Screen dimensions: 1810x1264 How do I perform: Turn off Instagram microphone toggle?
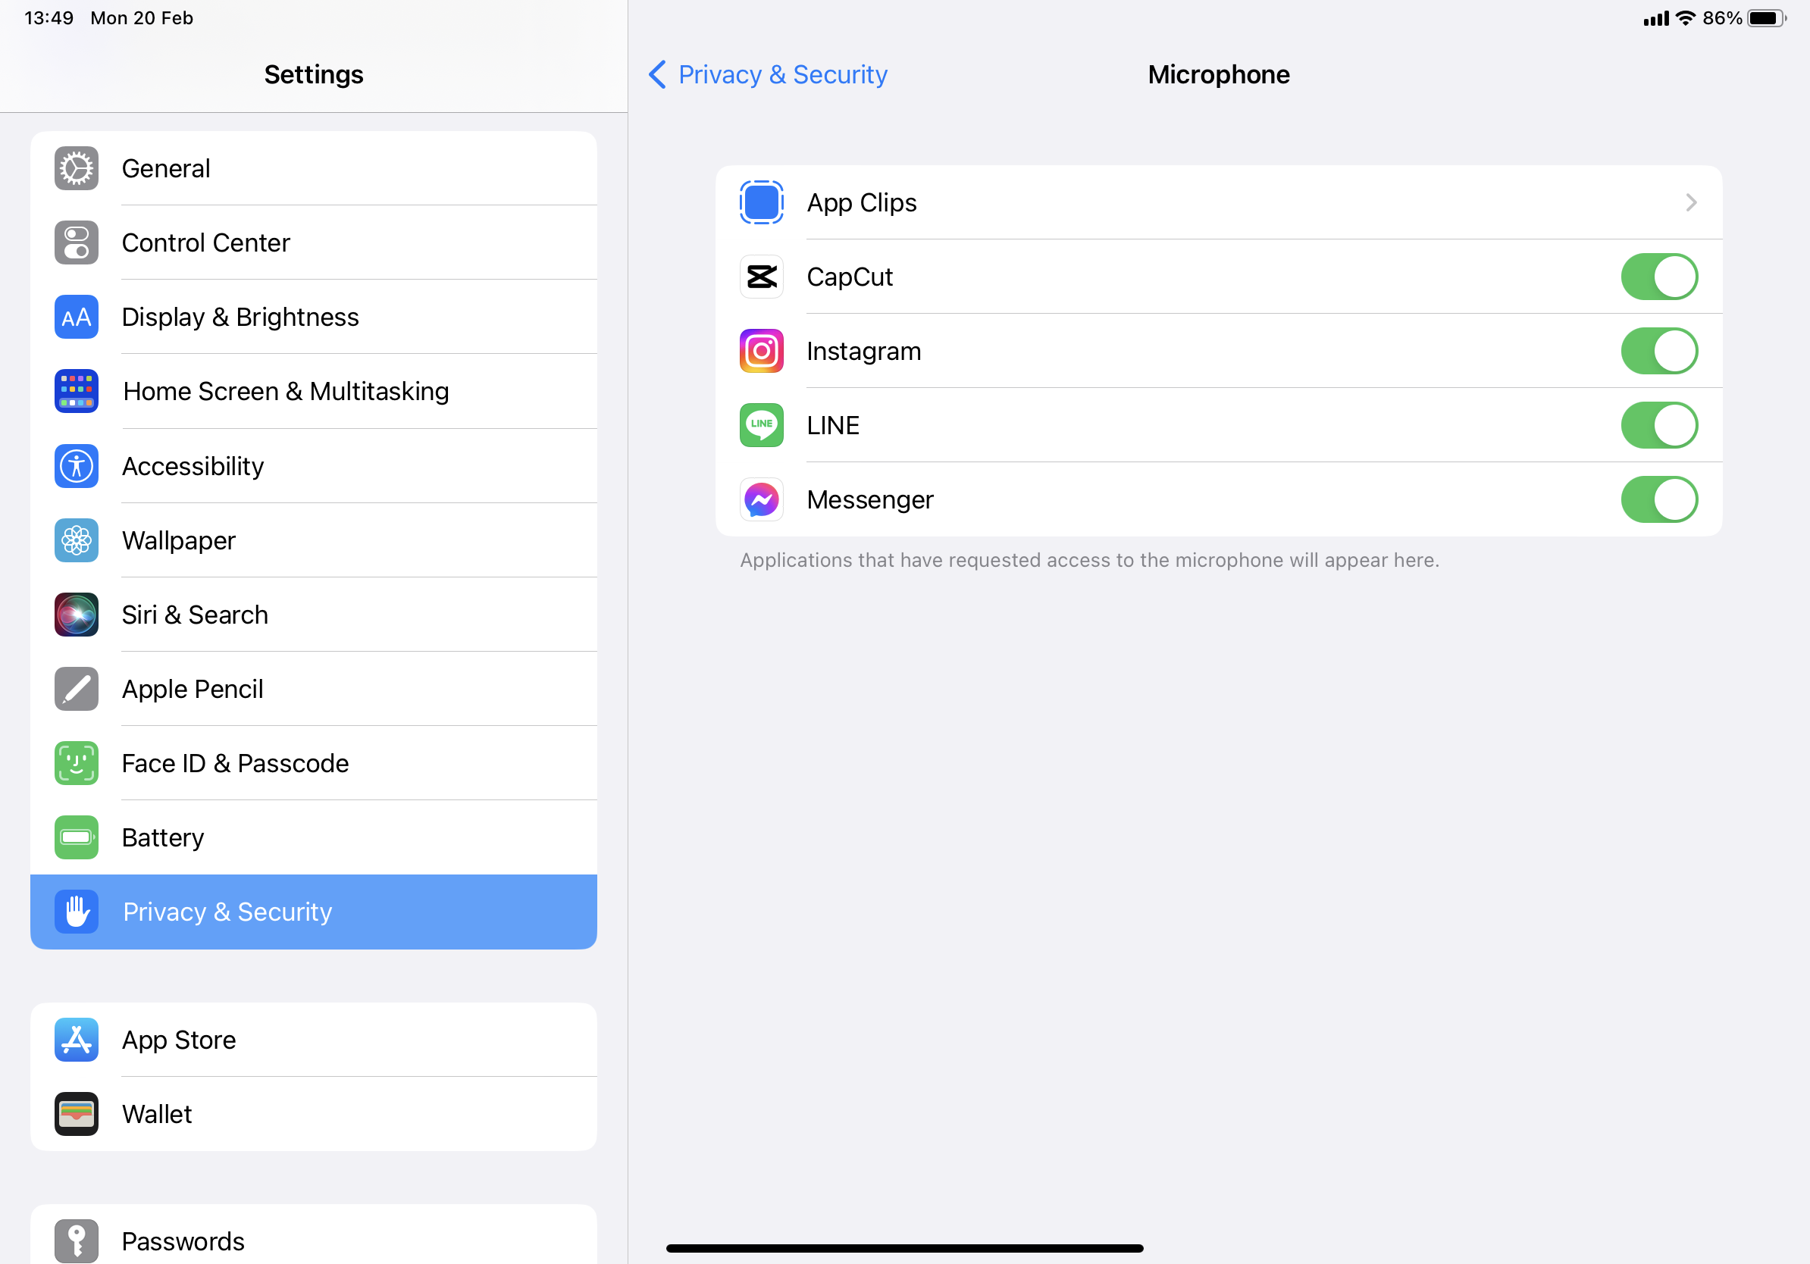click(1658, 351)
